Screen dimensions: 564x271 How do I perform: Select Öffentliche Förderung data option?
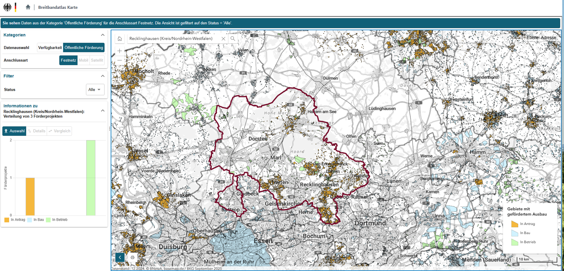pyautogui.click(x=84, y=48)
